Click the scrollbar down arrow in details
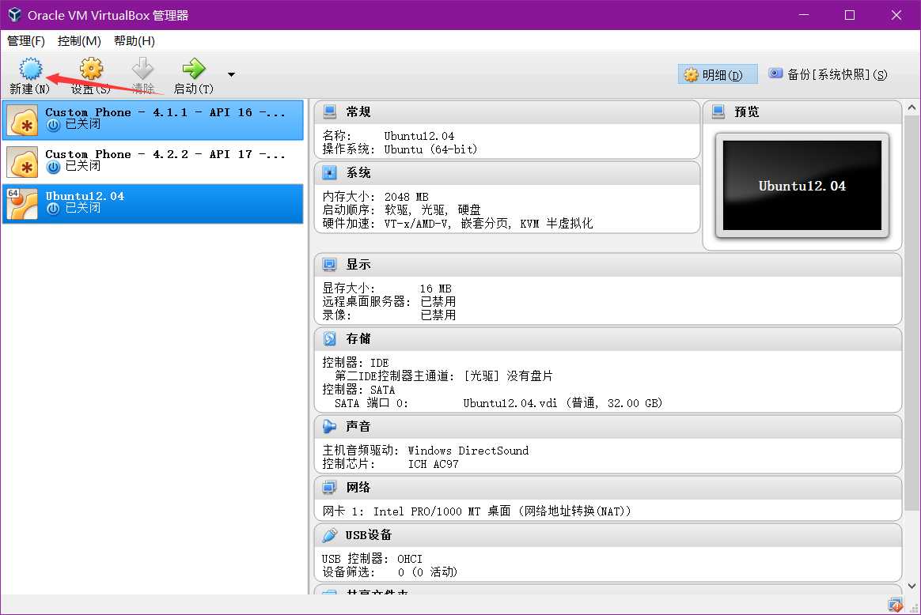 pyautogui.click(x=912, y=586)
